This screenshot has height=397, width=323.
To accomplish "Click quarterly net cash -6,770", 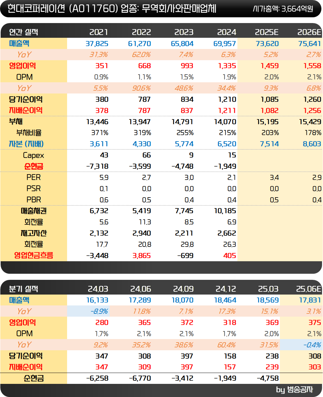I will click(x=140, y=378).
